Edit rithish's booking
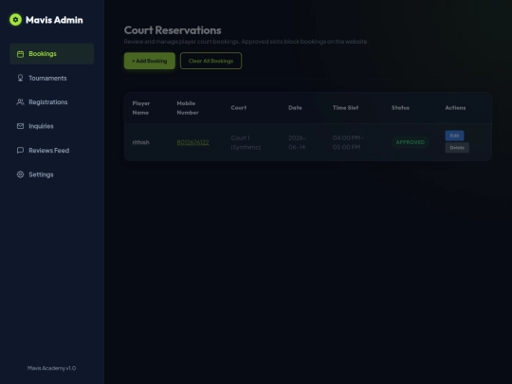Viewport: 512px width, 384px height. 454,136
